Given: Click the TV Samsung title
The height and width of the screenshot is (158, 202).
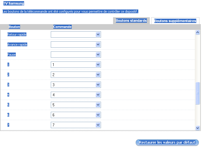Looking at the screenshot, I should click(x=14, y=4).
